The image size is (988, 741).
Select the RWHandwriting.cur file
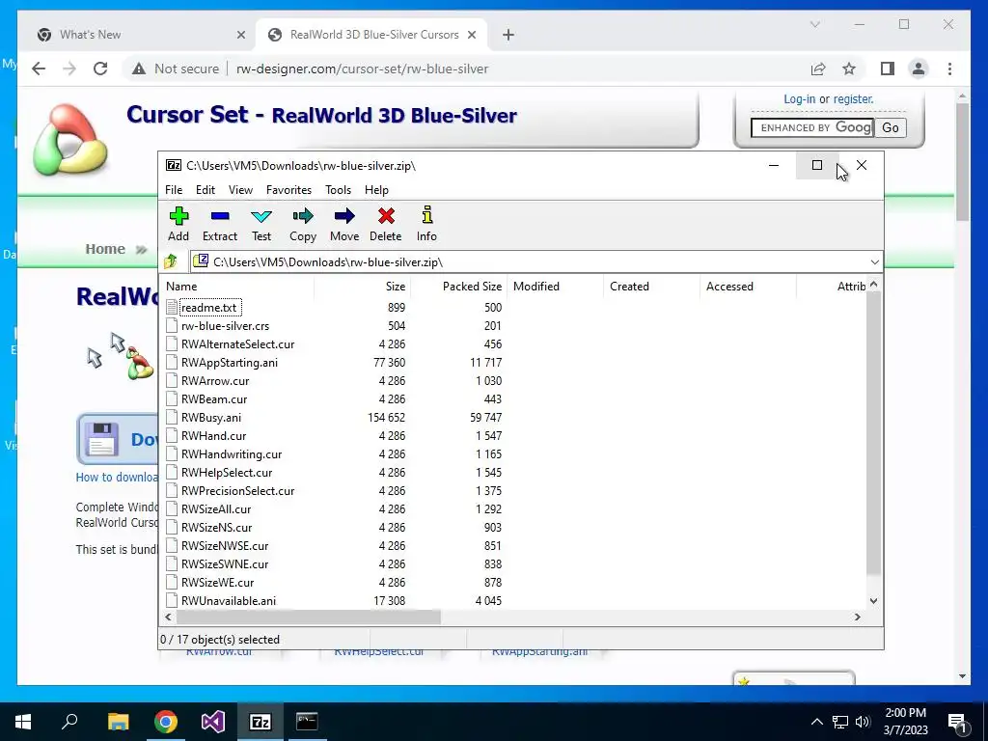click(232, 454)
